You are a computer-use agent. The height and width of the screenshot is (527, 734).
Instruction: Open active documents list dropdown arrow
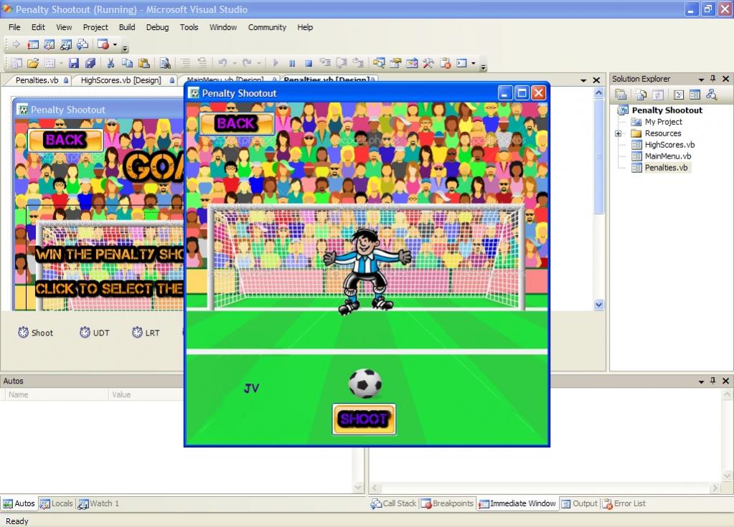point(583,80)
